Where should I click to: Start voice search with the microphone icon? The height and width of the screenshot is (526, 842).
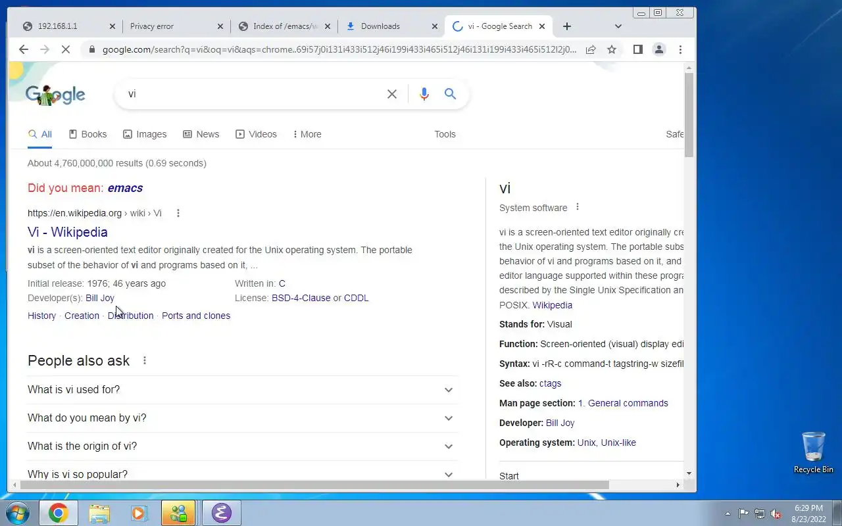click(424, 94)
